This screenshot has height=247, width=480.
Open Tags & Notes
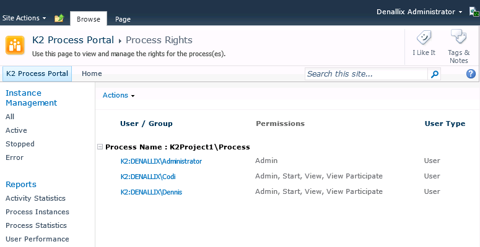pos(458,46)
